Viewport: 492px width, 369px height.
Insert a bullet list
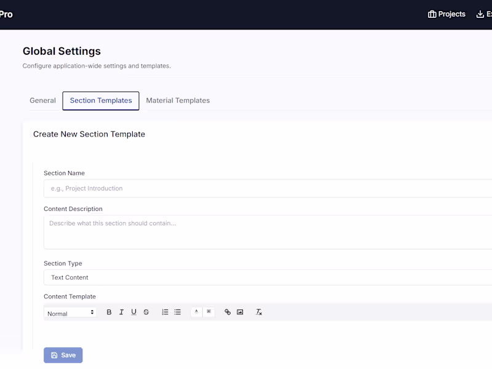pyautogui.click(x=177, y=312)
